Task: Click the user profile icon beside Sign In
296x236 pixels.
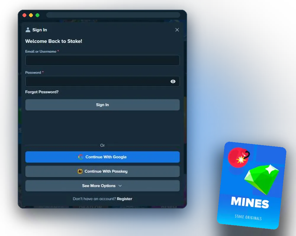Action: click(28, 30)
